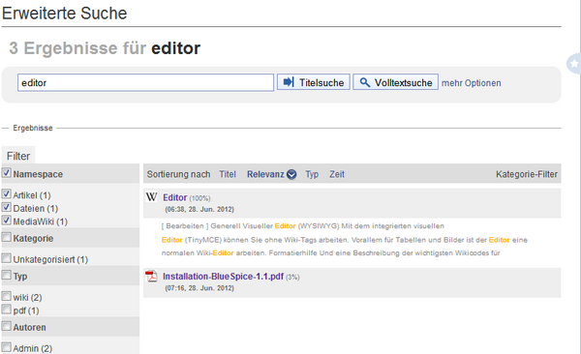Click the PDF file icon beside Installation-BlueSpice-1.1.pdf

pos(151,277)
